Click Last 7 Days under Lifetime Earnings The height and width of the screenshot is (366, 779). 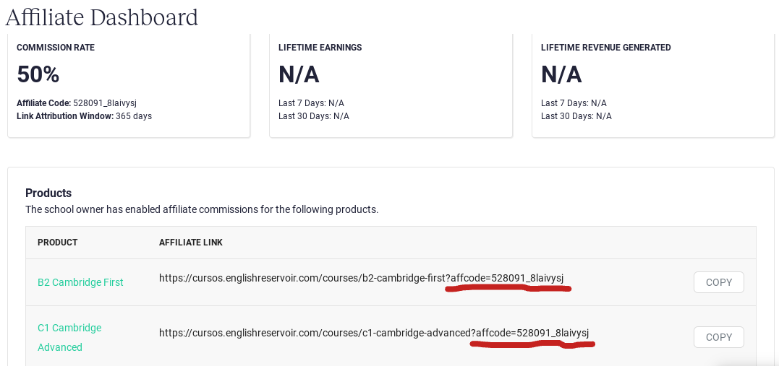coord(312,103)
